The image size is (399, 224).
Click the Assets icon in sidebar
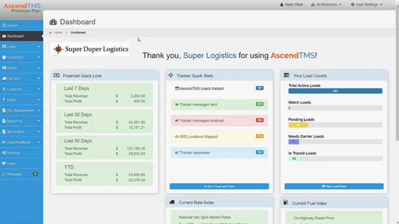(4, 68)
